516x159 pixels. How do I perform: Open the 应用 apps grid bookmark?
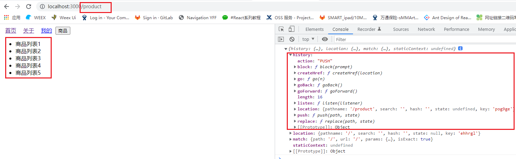tap(12, 17)
